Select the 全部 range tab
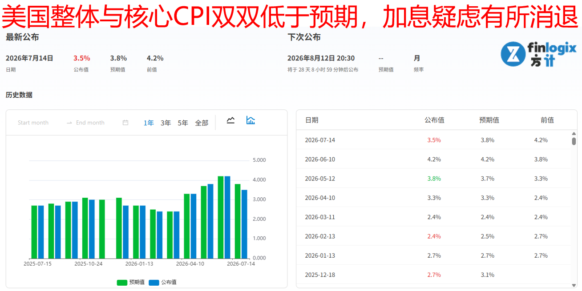This screenshot has width=582, height=291. point(202,123)
